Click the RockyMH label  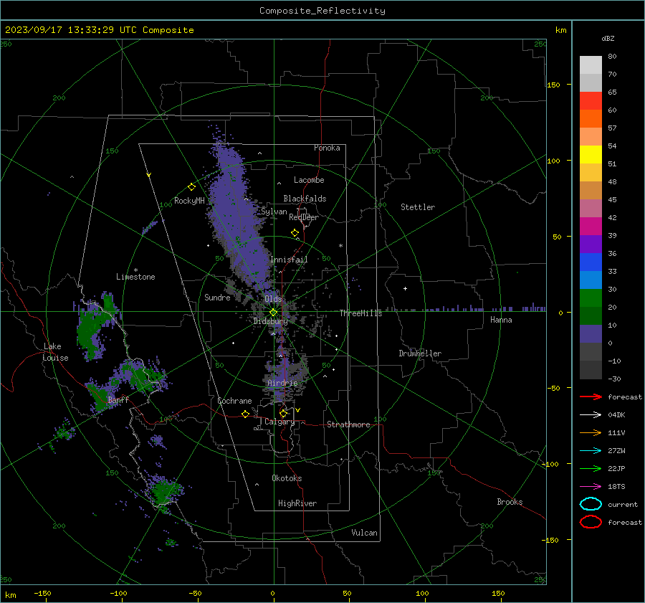coord(189,201)
